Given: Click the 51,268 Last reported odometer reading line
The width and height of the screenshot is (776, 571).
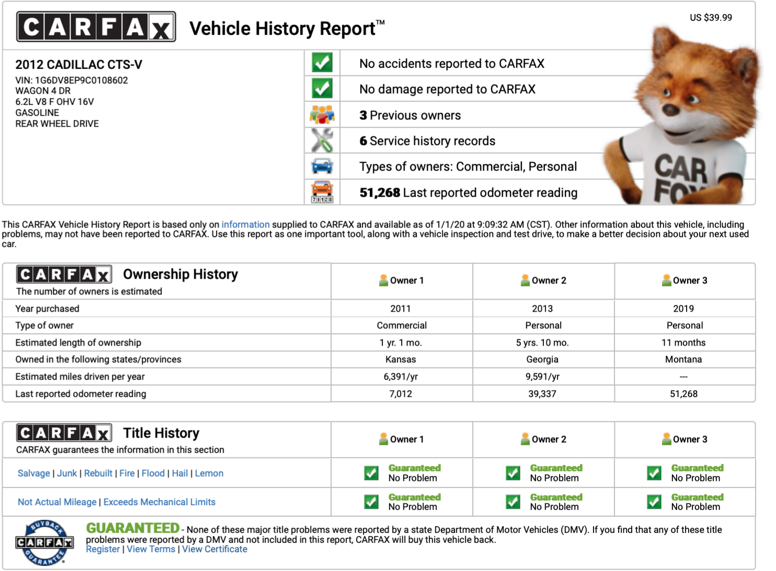Looking at the screenshot, I should click(469, 192).
